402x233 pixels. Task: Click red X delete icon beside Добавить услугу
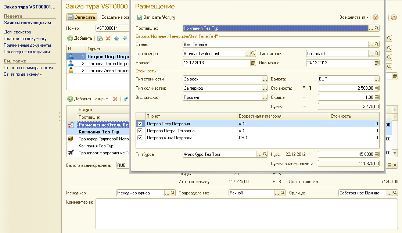click(x=115, y=99)
